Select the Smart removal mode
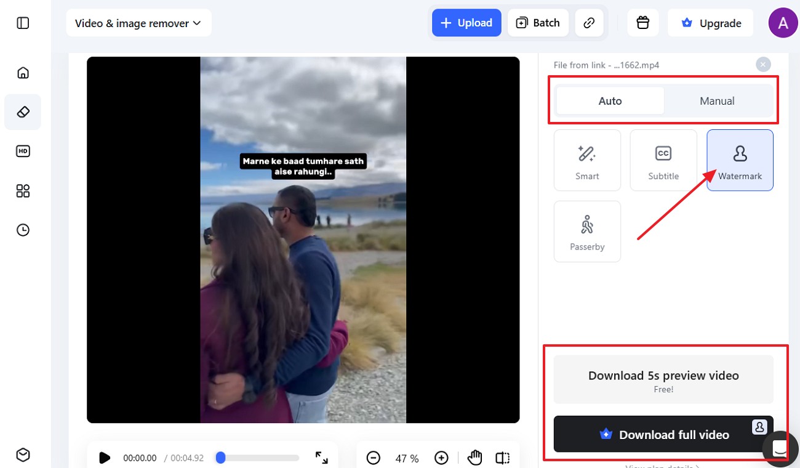Screen dimensions: 800x468 [x=587, y=160]
